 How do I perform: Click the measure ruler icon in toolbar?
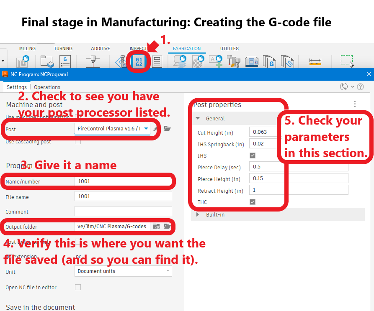(x=315, y=62)
